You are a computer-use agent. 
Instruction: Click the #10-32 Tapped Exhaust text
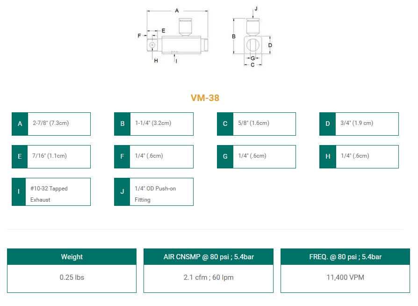click(x=49, y=194)
